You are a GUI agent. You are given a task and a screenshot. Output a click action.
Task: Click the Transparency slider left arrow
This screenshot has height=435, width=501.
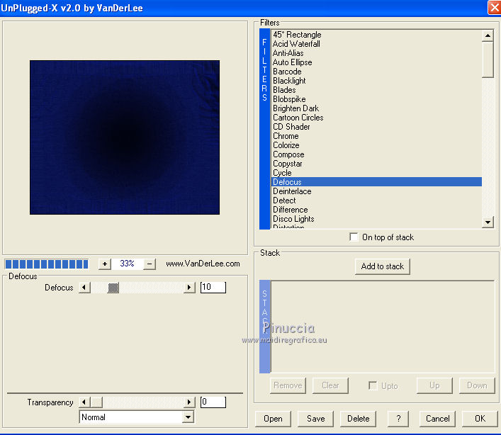[84, 402]
